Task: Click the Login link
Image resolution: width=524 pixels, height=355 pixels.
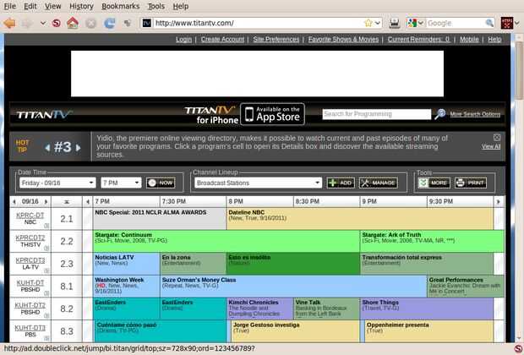Action: tap(183, 40)
